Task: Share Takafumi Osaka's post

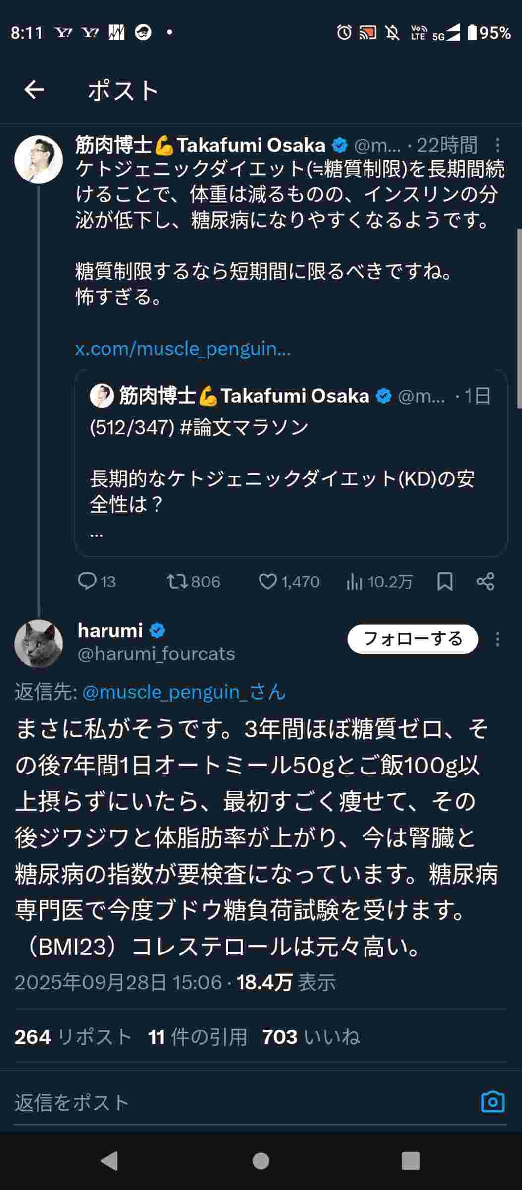Action: tap(485, 581)
